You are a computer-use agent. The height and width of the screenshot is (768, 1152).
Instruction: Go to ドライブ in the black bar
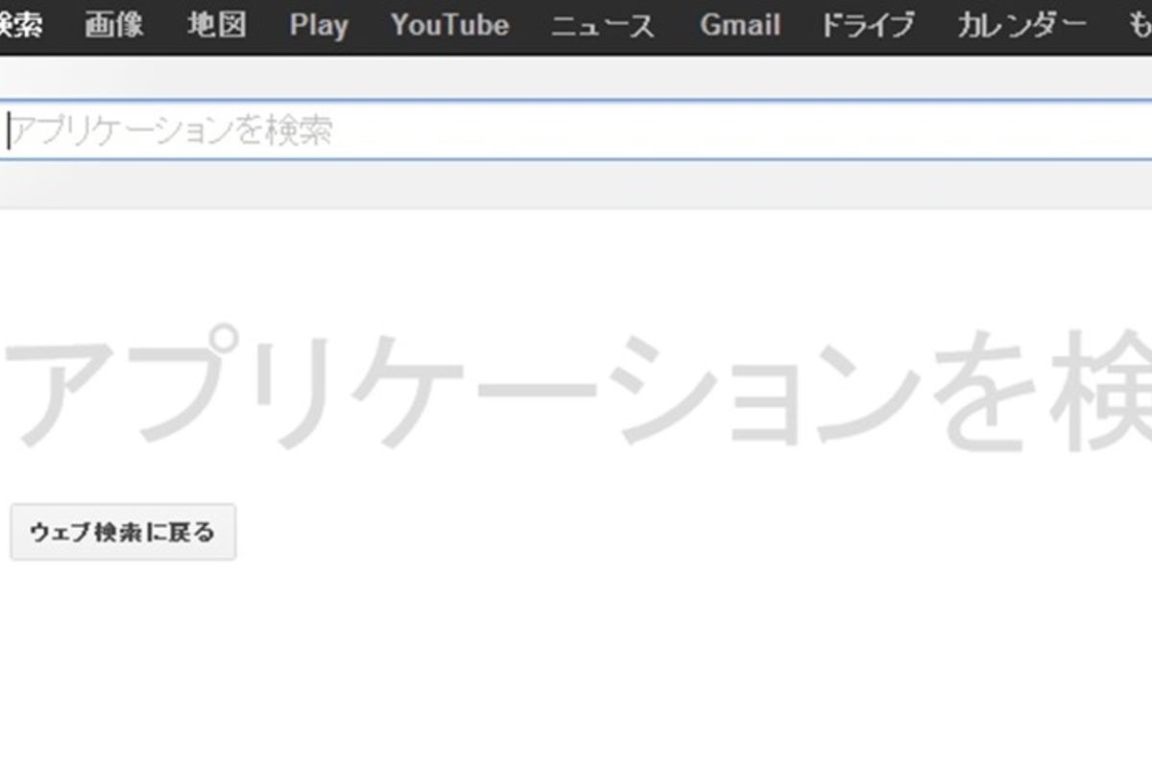click(867, 26)
